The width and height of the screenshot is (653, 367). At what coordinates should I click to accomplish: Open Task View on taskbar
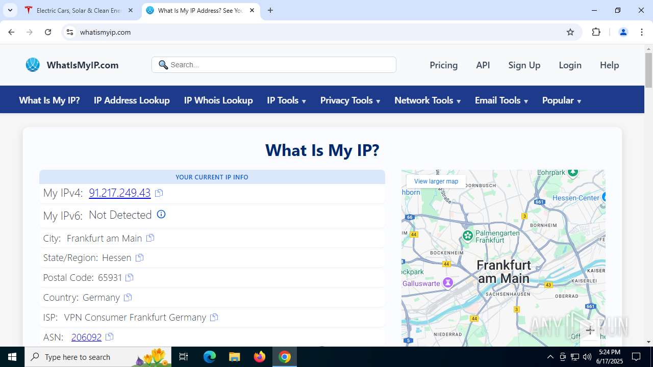[184, 357]
